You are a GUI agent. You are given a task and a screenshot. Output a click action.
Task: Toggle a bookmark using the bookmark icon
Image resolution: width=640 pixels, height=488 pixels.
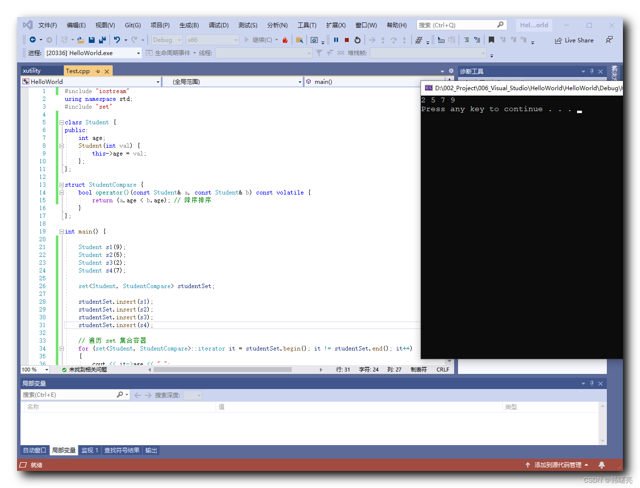coord(492,40)
